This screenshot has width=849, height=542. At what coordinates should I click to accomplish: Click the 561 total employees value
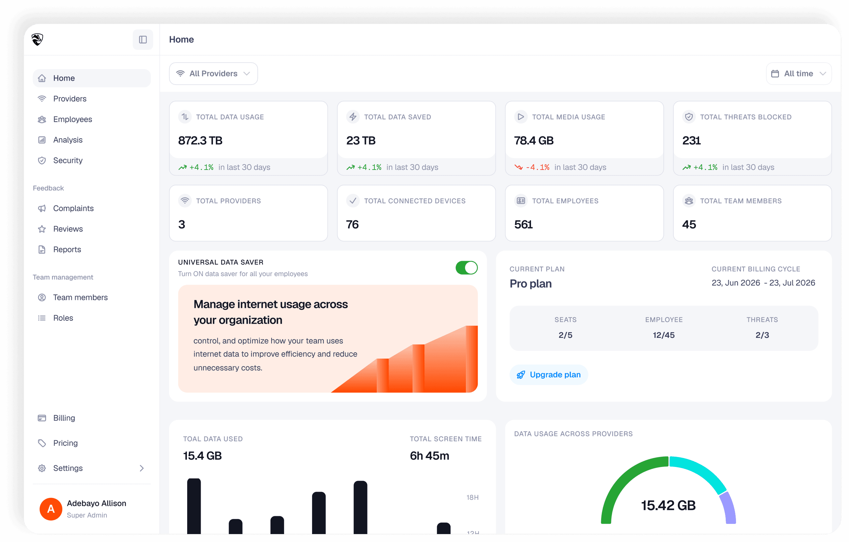(523, 224)
